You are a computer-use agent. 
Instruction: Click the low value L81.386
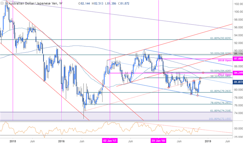[110, 4]
